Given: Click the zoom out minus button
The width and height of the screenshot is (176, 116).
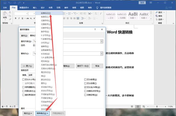Looking at the screenshot, I should click(148, 106).
